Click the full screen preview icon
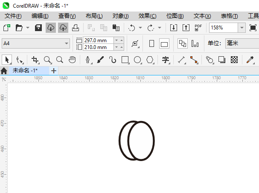 coord(253,28)
